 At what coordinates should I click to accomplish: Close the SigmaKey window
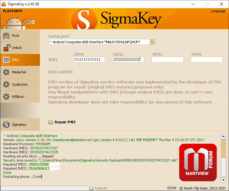tap(221, 4)
